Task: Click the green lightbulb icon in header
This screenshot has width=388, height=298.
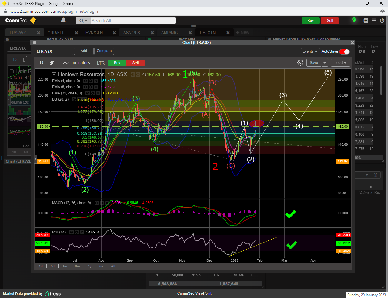Action: point(354,20)
